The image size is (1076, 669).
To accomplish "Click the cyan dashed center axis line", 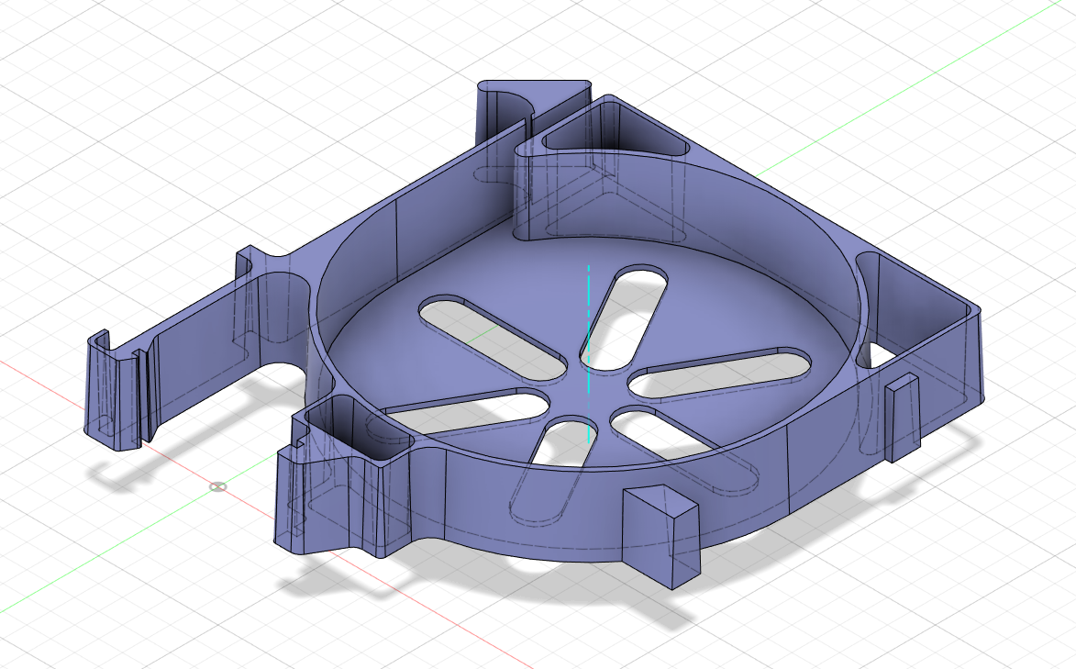I will (x=588, y=353).
